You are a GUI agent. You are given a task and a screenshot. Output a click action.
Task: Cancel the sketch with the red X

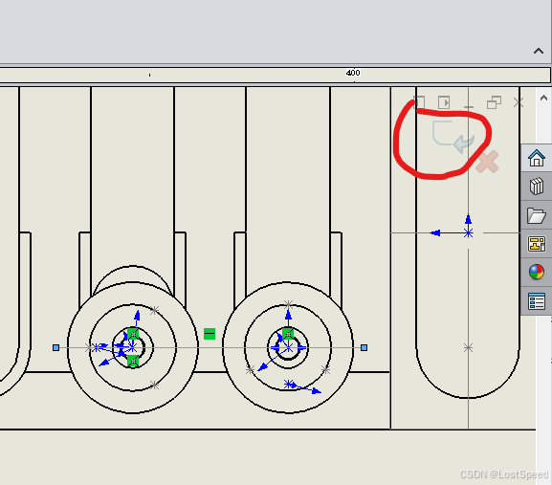[x=487, y=162]
